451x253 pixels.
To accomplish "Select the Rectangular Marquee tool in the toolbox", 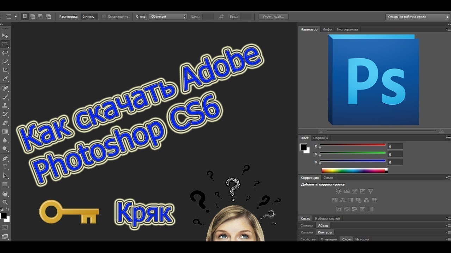I will [5, 44].
